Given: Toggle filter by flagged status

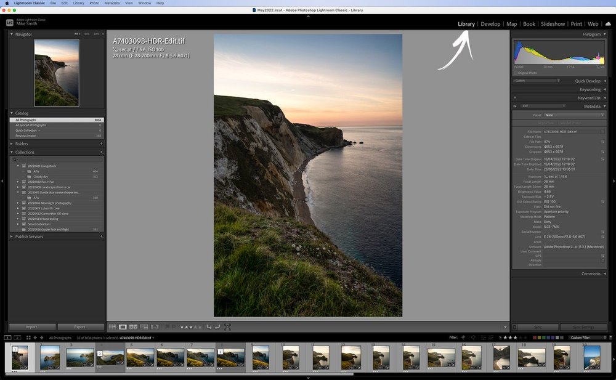Looking at the screenshot, I should pos(463,338).
